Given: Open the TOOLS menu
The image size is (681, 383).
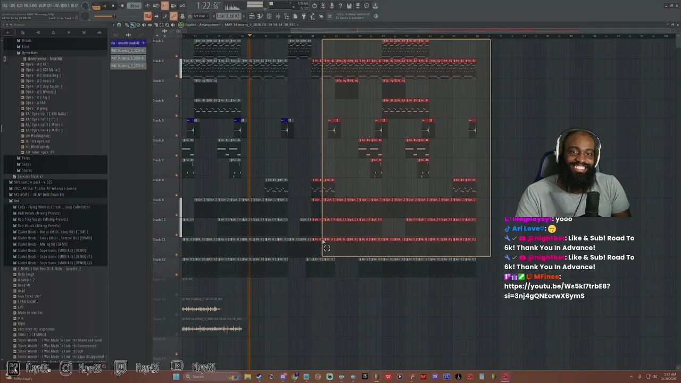Looking at the screenshot, I should click(x=65, y=5).
